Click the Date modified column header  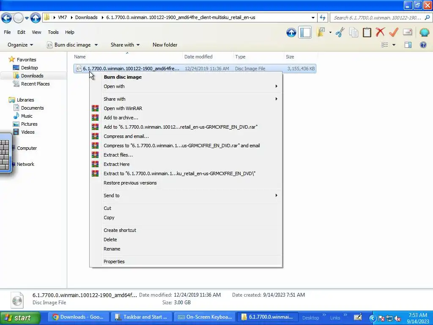[x=208, y=57]
